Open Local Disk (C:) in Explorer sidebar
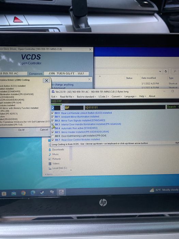Viewport: 179px width, 239px height. click(x=58, y=168)
